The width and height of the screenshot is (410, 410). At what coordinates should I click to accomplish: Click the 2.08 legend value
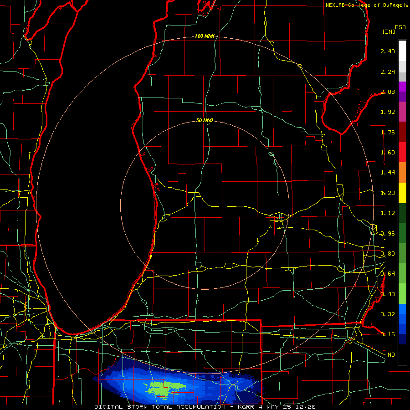click(x=388, y=92)
